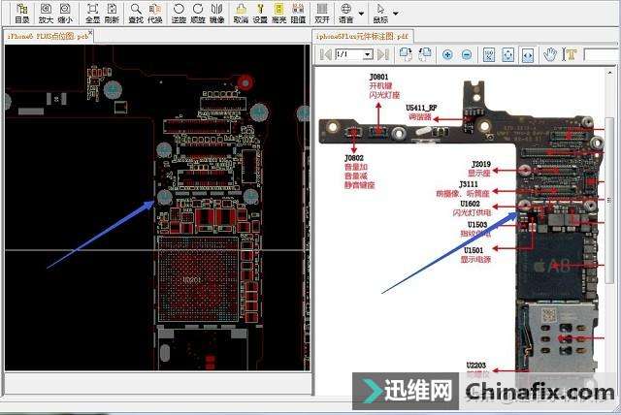Click the A8 chip in PDF photo
This screenshot has width=621, height=415.
tap(551, 266)
